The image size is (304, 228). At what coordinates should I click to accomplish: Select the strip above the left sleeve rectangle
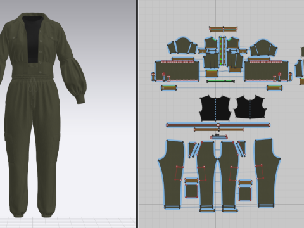183,59
